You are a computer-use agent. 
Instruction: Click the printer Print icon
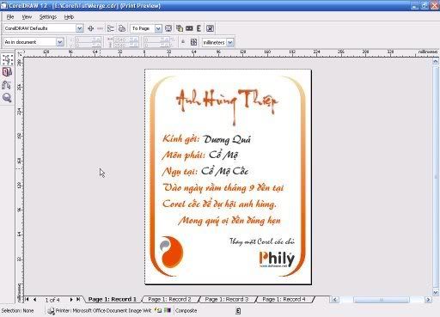122,28
